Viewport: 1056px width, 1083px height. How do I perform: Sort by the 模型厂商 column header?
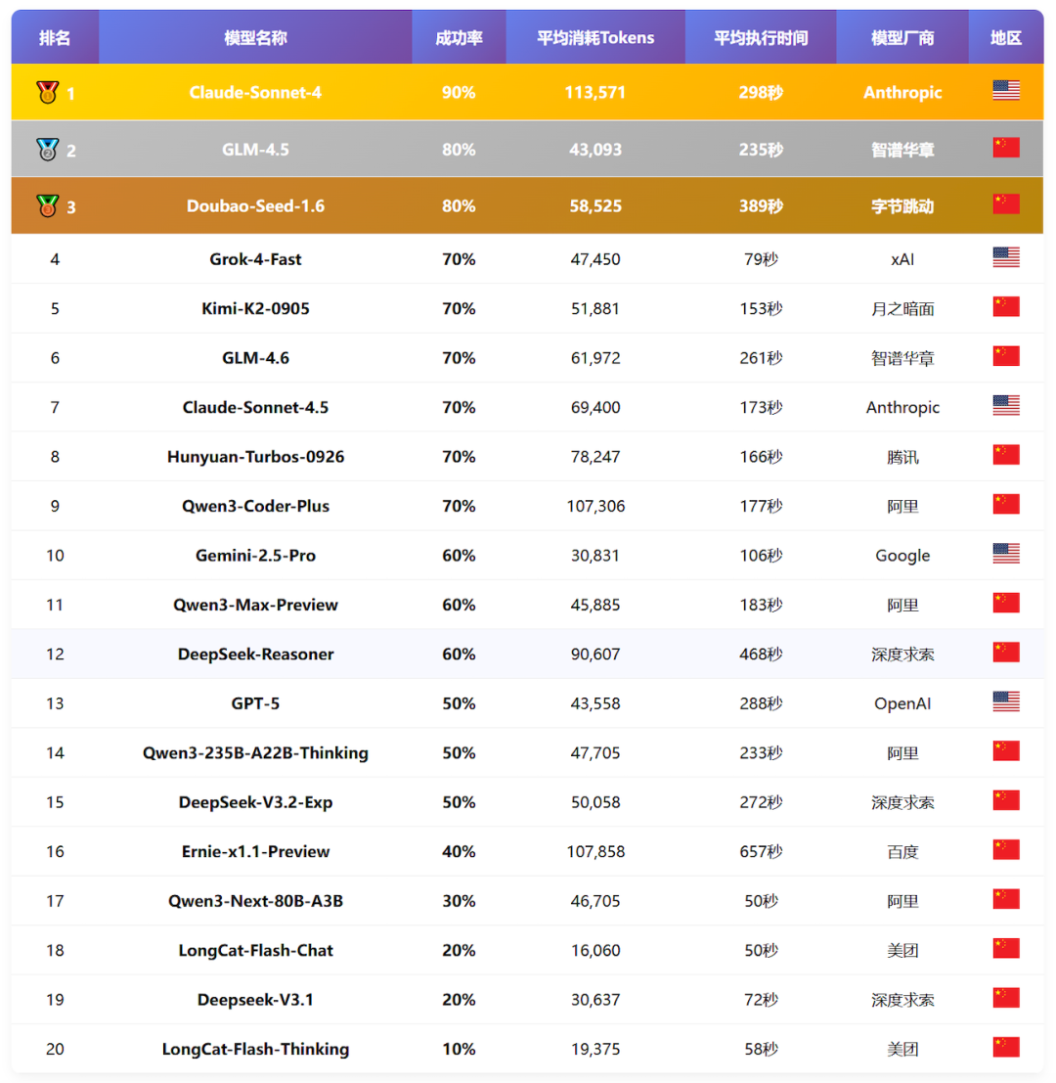902,38
